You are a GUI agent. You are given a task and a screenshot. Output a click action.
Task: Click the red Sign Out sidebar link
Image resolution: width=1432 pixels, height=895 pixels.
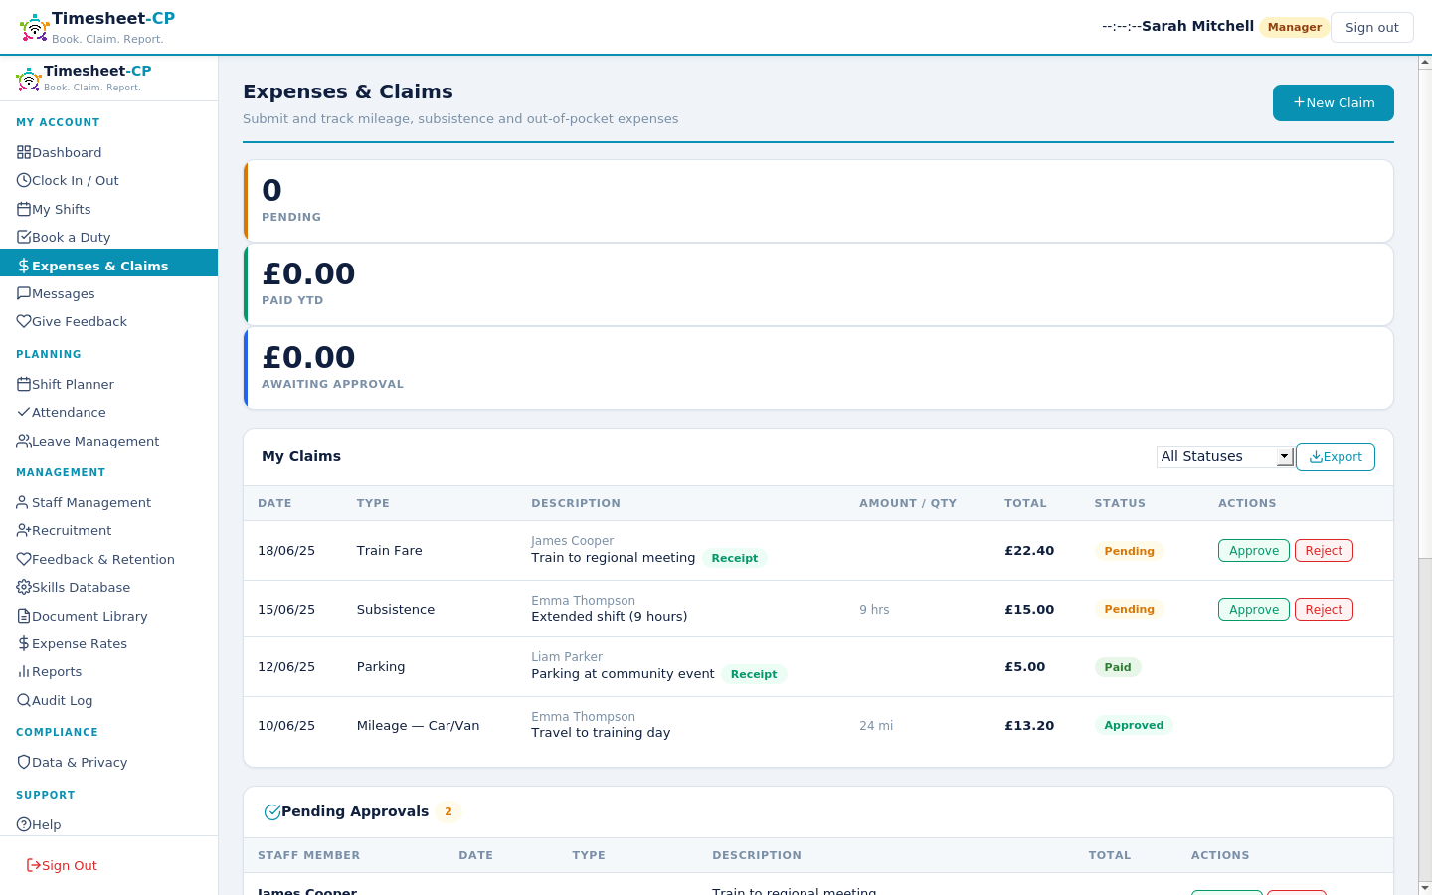(62, 865)
